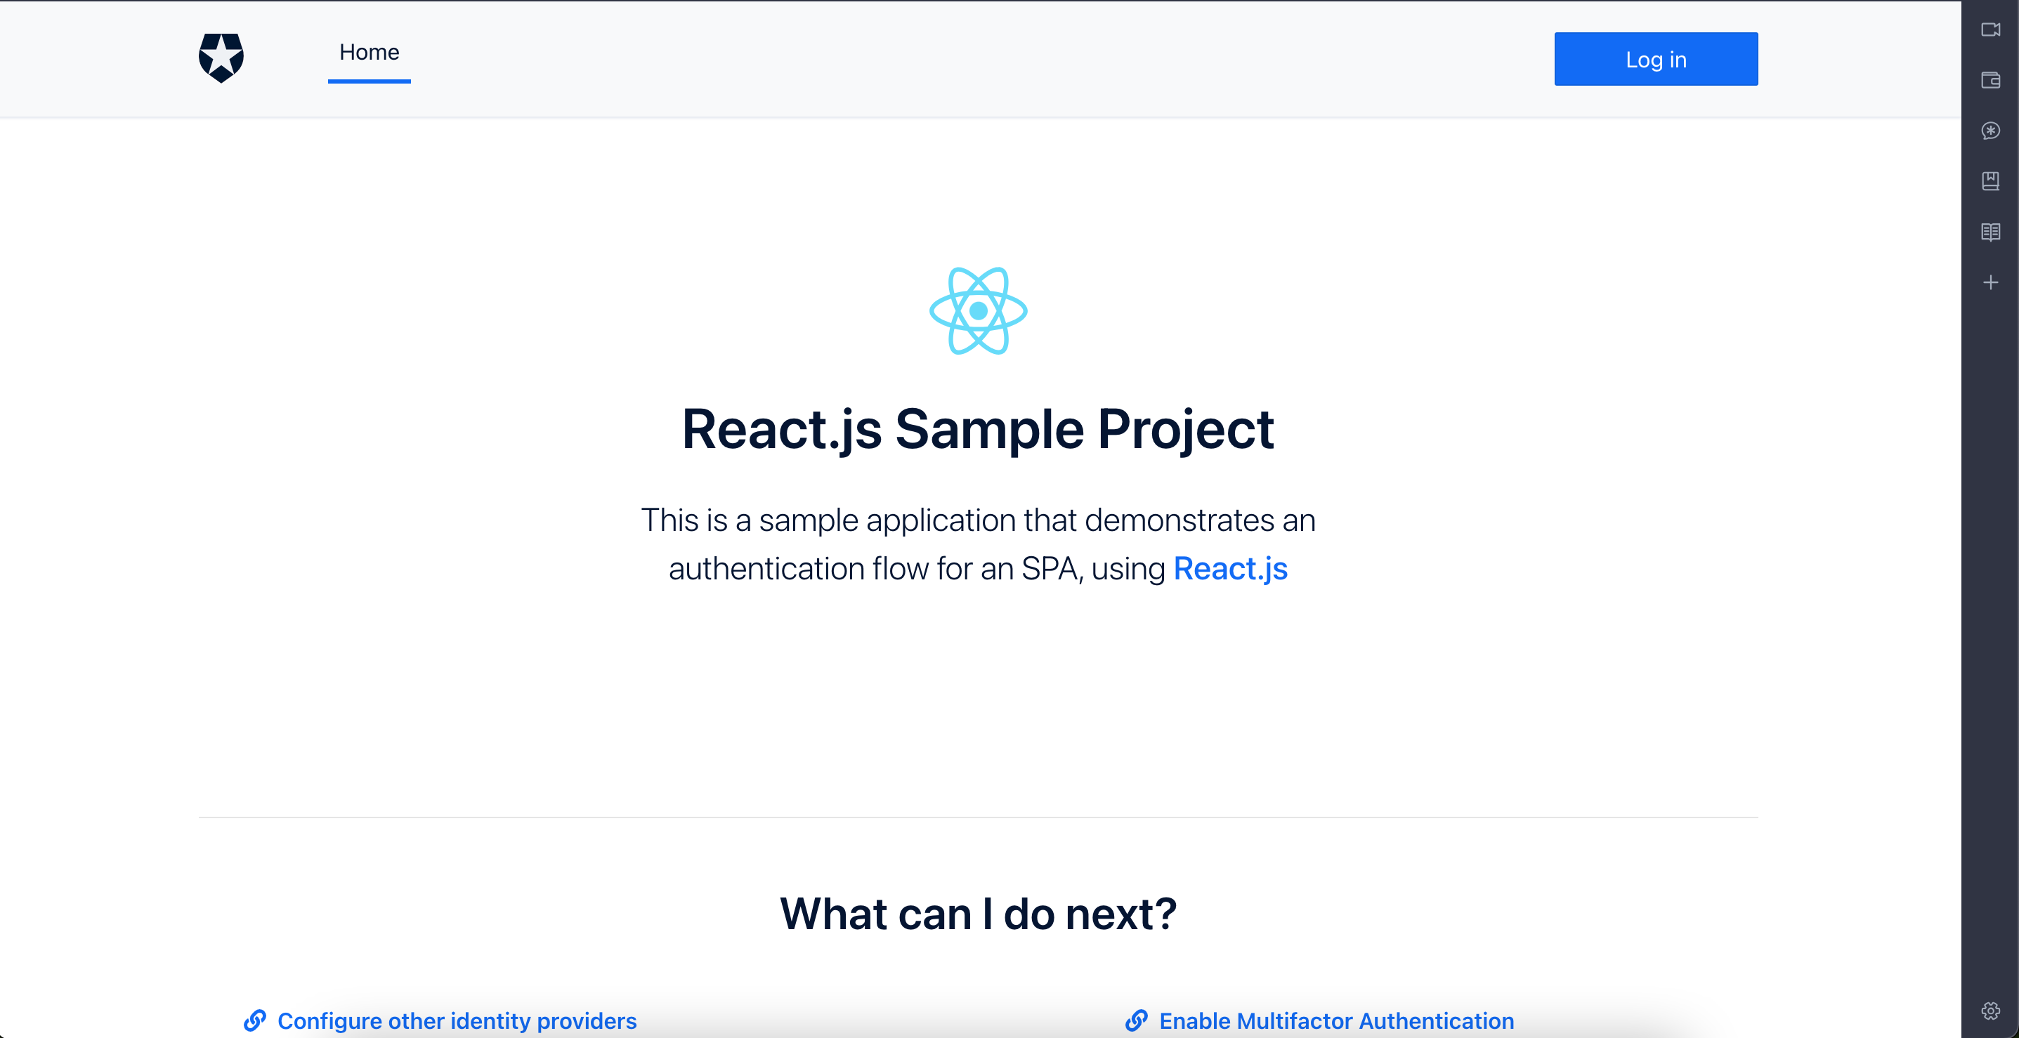Open Enable Multifactor Authentication link
The height and width of the screenshot is (1038, 2019).
point(1336,1020)
